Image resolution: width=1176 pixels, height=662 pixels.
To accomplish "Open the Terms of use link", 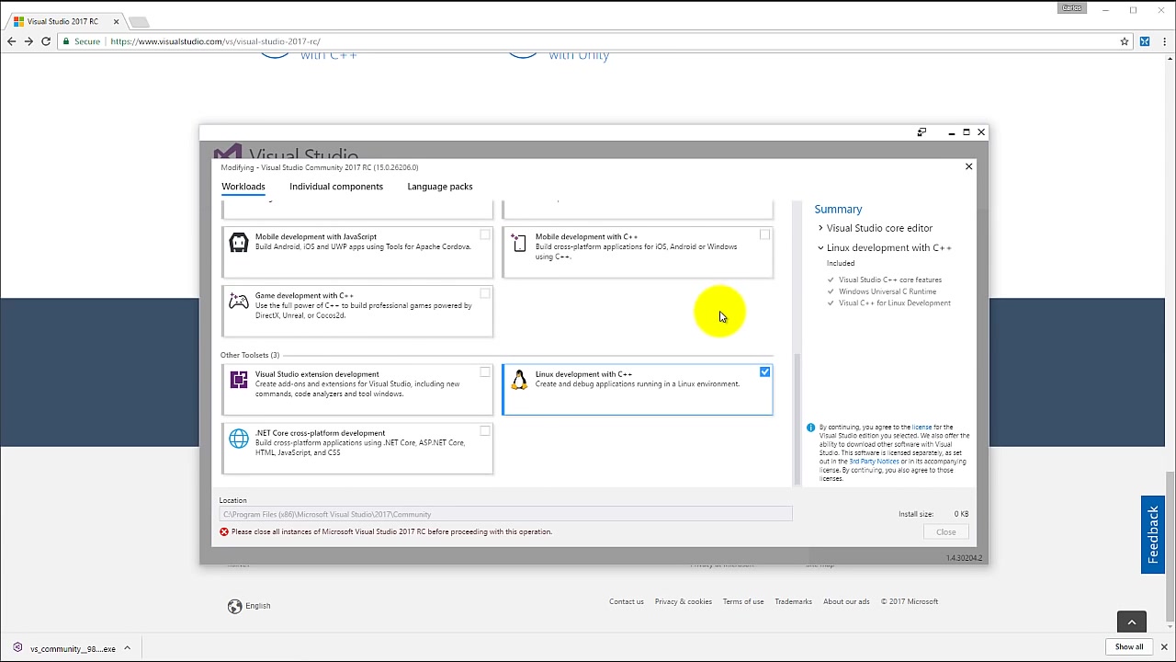I will point(743,602).
